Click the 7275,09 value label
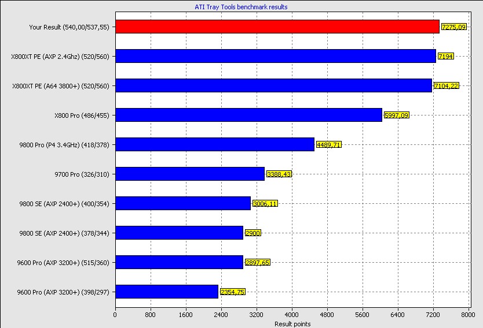The height and width of the screenshot is (328, 483). pyautogui.click(x=453, y=27)
